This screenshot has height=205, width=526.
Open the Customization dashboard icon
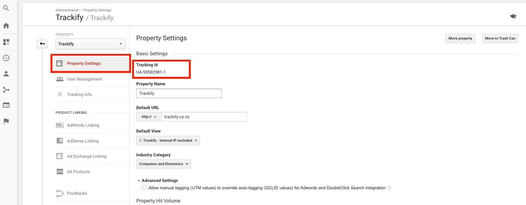(6, 42)
